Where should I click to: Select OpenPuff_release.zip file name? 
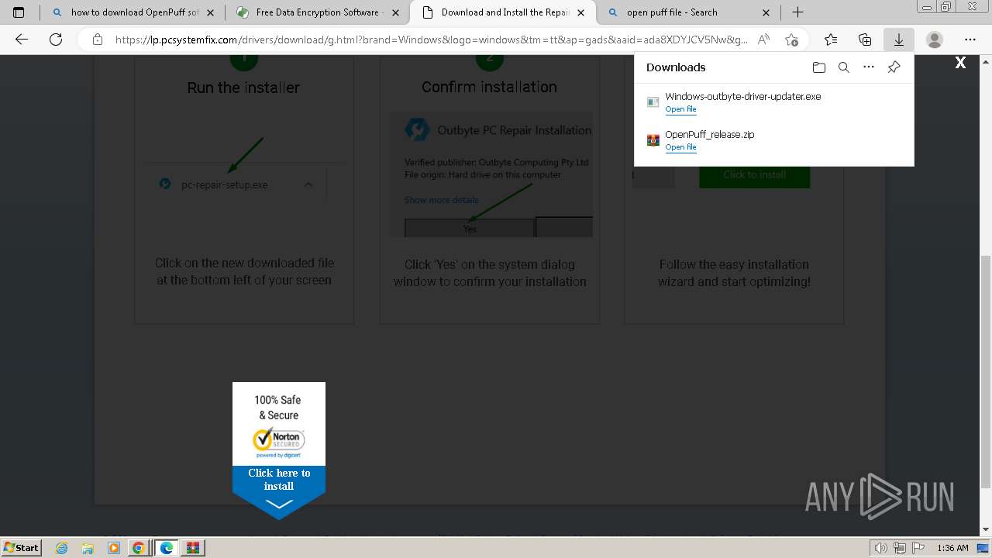(709, 134)
